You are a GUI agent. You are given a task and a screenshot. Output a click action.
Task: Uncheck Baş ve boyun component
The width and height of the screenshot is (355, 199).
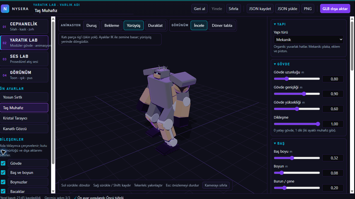click(x=3, y=172)
